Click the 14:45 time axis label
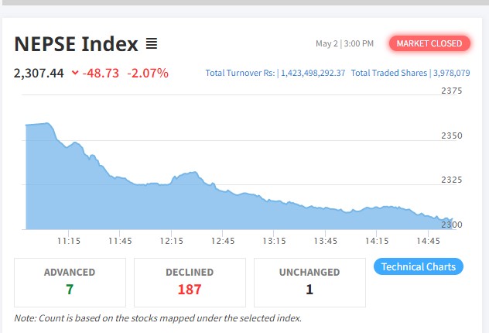The image size is (489, 333). click(428, 241)
